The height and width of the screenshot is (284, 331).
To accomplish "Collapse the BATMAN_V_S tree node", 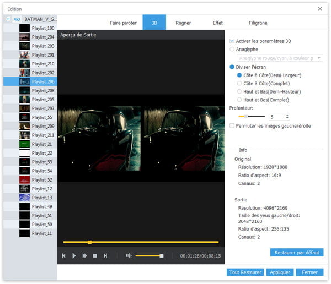I will click(8, 19).
